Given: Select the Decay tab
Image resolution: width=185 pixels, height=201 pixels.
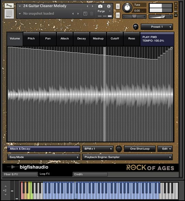Looking at the screenshot, I should [x=82, y=39].
